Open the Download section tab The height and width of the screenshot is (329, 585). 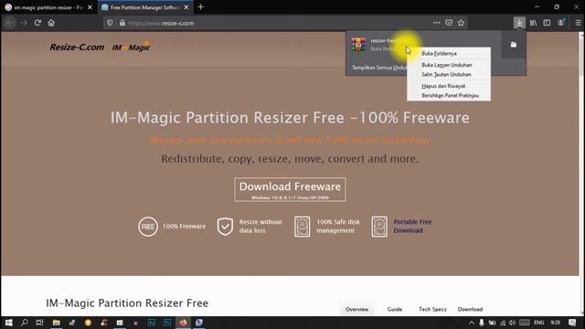(470, 309)
